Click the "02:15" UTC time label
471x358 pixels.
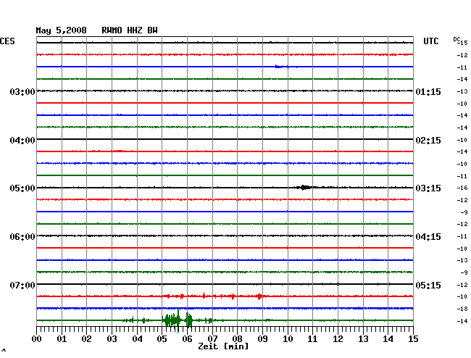428,141
